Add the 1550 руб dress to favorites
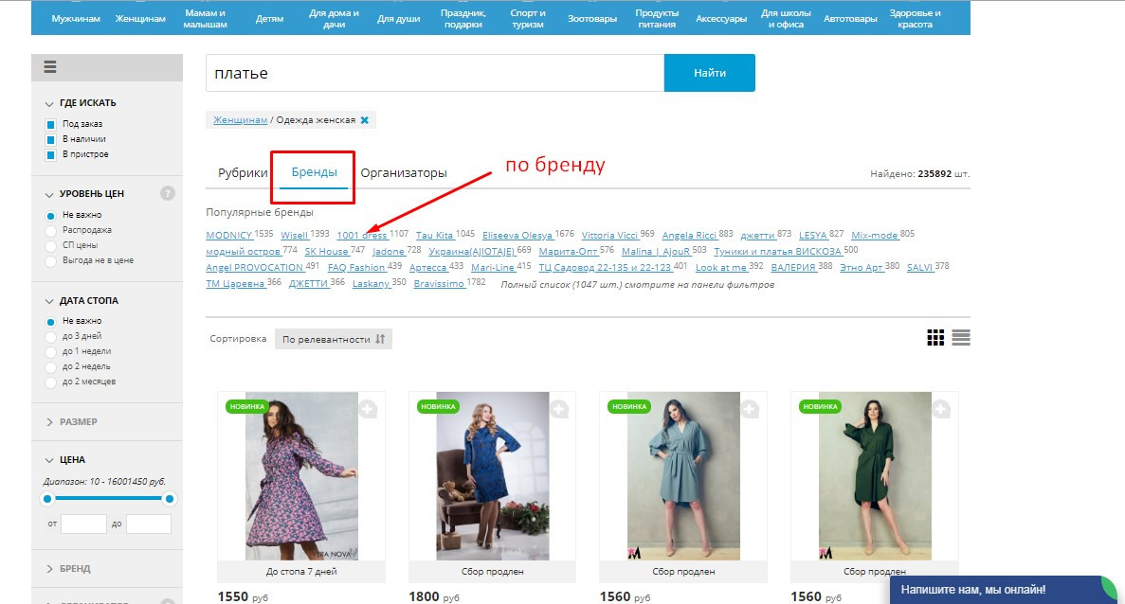Image resolution: width=1125 pixels, height=604 pixels. pos(368,409)
